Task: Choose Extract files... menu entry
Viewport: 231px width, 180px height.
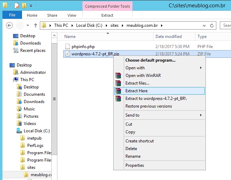Action: tap(160, 83)
